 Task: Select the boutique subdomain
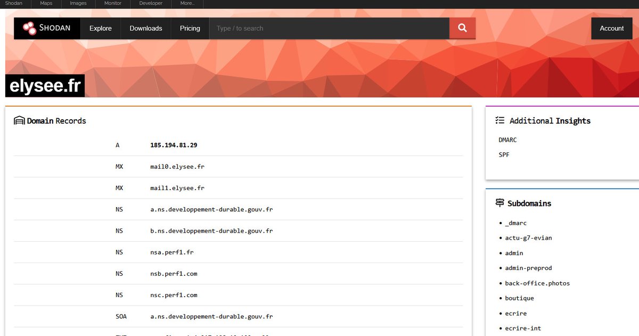tap(520, 298)
